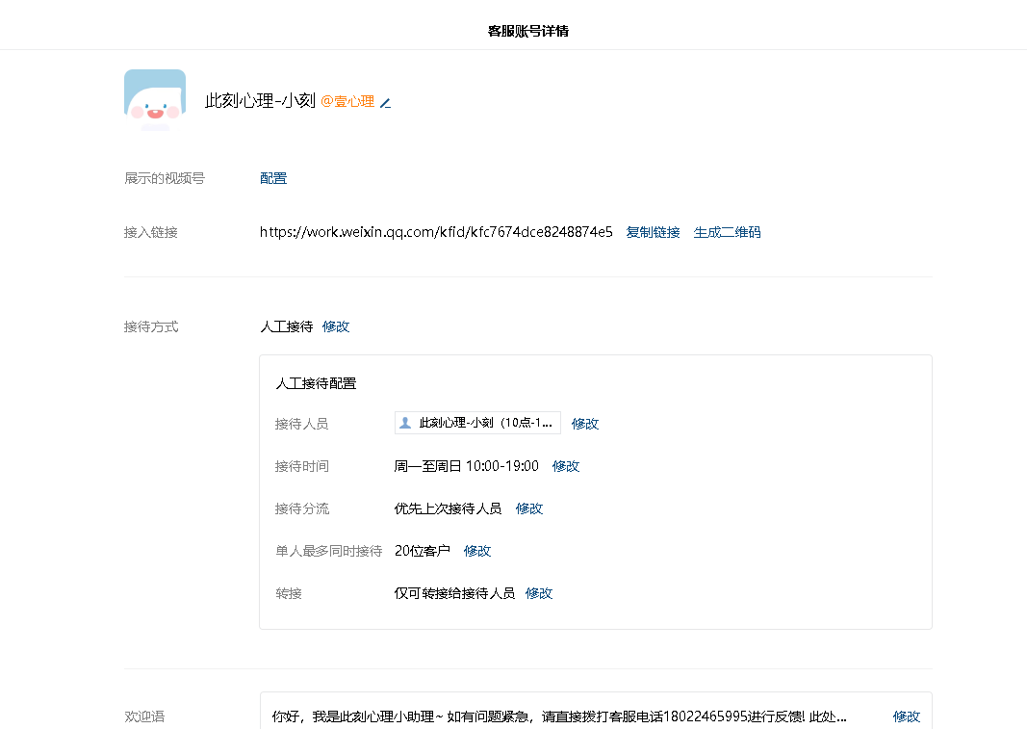Screen dimensions: 1027x729
Task: Click 修改 next to 人工接待
Action: click(x=336, y=326)
